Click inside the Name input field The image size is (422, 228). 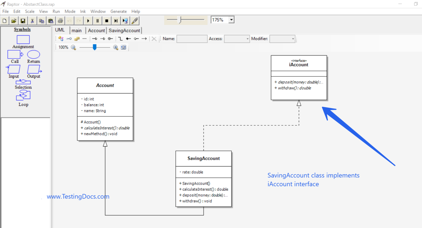tap(192, 39)
